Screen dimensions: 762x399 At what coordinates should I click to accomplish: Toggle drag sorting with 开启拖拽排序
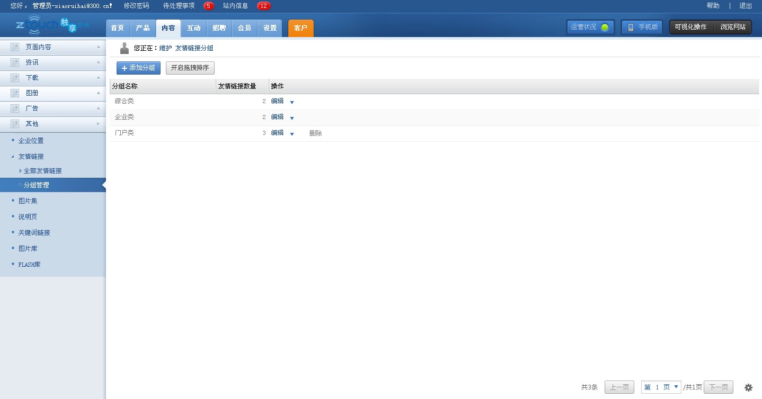tap(190, 68)
